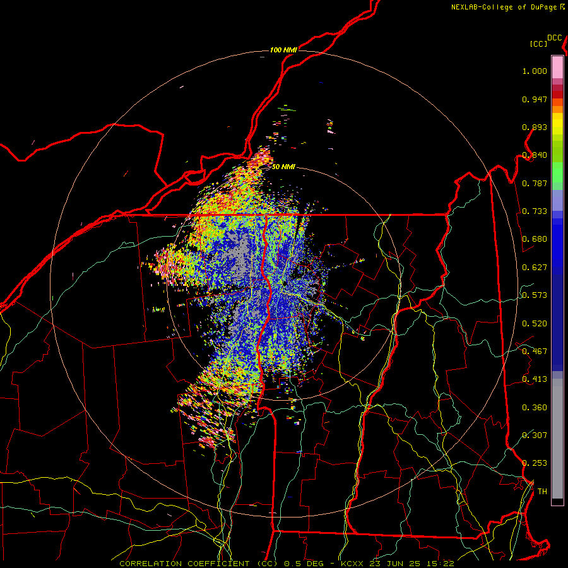Select the 0.733 scale value

[535, 211]
